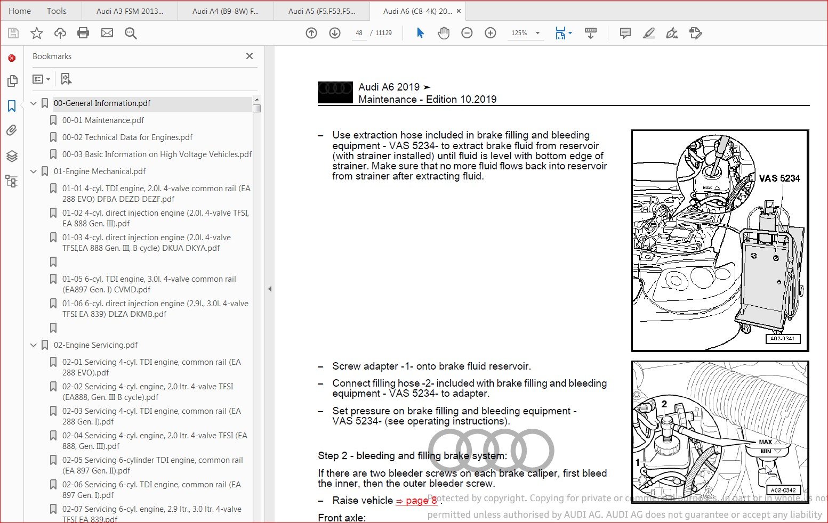The image size is (828, 523).
Task: Switch to Audi A3 FSM 2013 tab
Action: pyautogui.click(x=130, y=11)
